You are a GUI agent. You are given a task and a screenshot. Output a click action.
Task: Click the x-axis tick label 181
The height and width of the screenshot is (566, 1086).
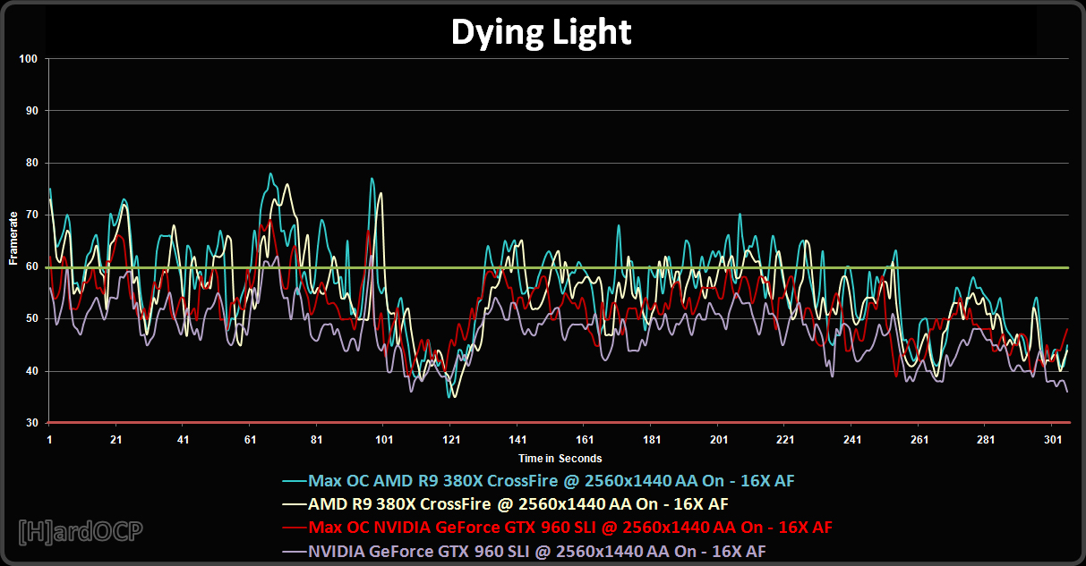(x=652, y=440)
